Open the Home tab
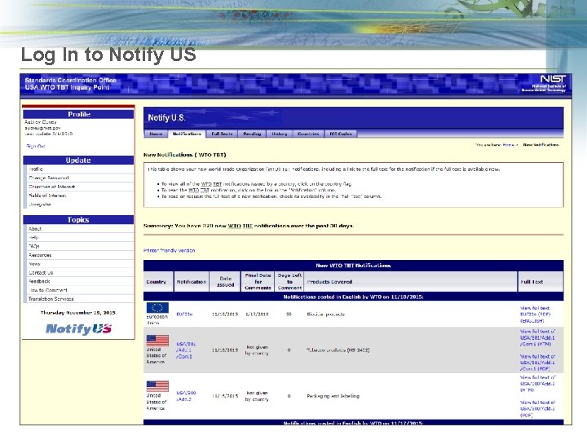587x440 pixels. coord(156,134)
